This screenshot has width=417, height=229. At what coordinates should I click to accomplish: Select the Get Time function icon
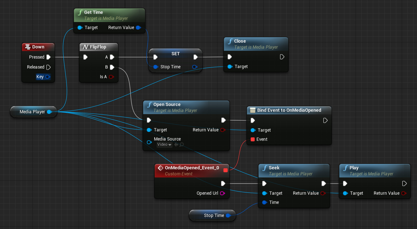pos(80,12)
